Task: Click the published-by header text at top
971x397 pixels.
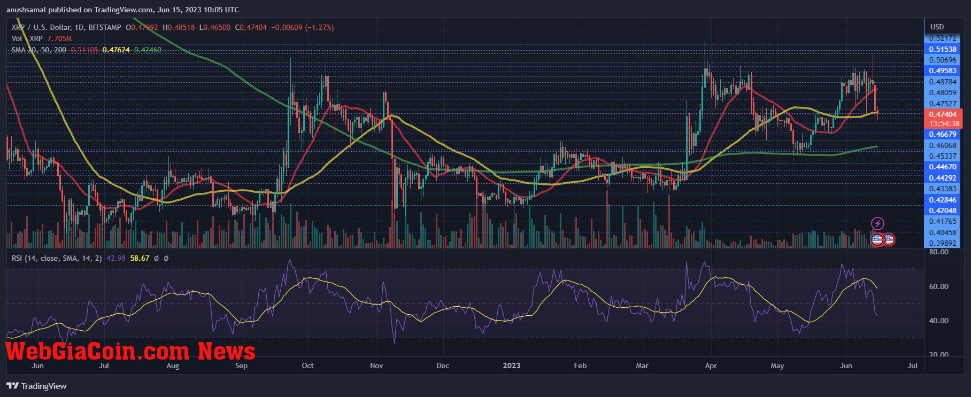Action: (123, 10)
